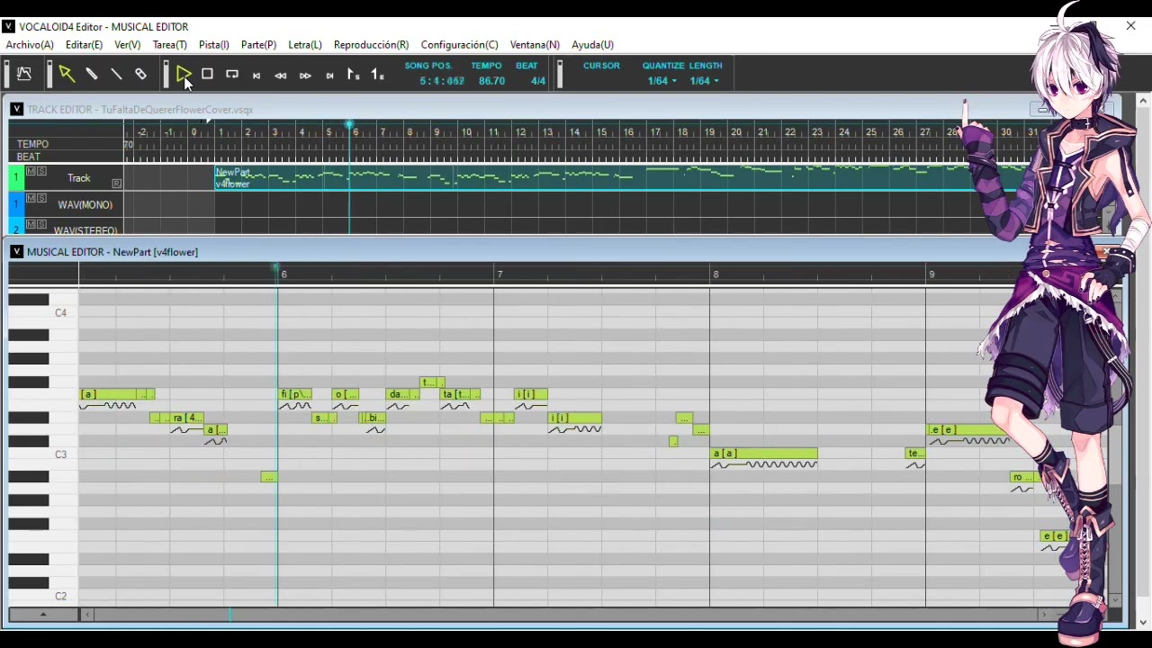Select the "da..." note

[399, 394]
